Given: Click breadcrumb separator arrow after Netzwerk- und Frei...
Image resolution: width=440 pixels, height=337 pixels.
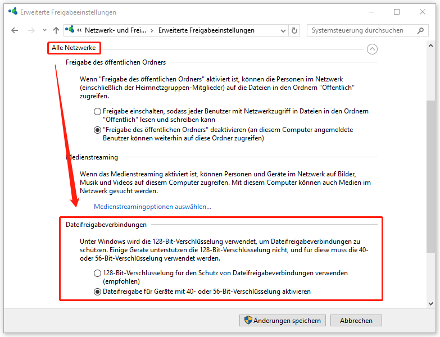Looking at the screenshot, I should tap(152, 30).
